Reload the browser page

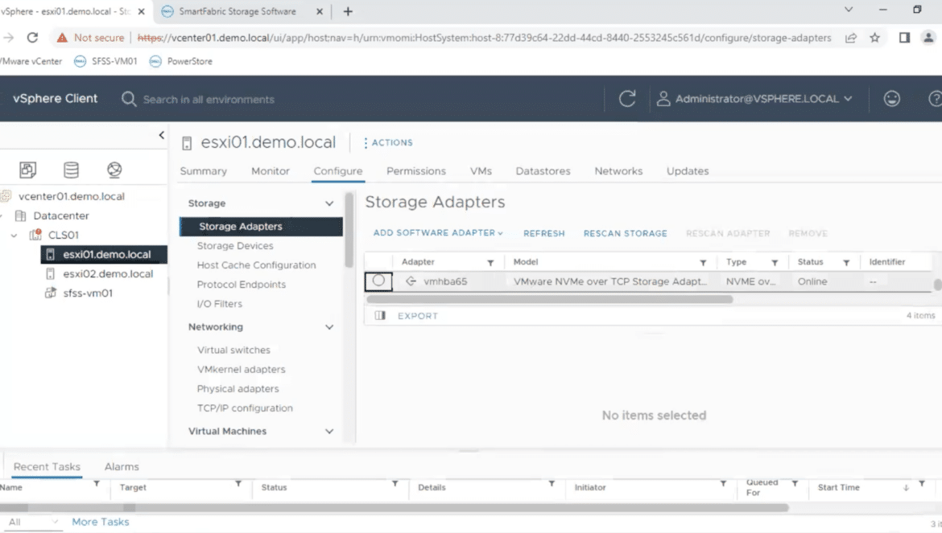click(32, 38)
